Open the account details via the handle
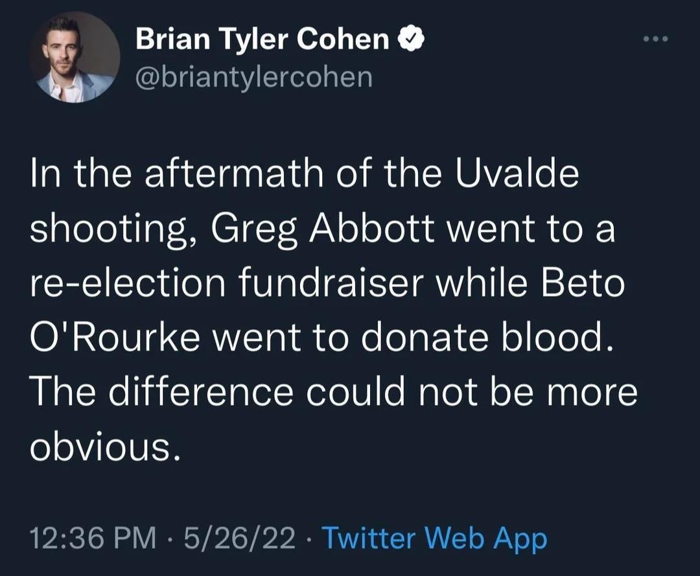The height and width of the screenshot is (576, 700). (x=253, y=77)
